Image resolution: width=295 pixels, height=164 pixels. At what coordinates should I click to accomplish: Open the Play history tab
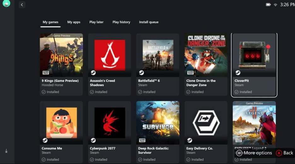click(x=121, y=22)
